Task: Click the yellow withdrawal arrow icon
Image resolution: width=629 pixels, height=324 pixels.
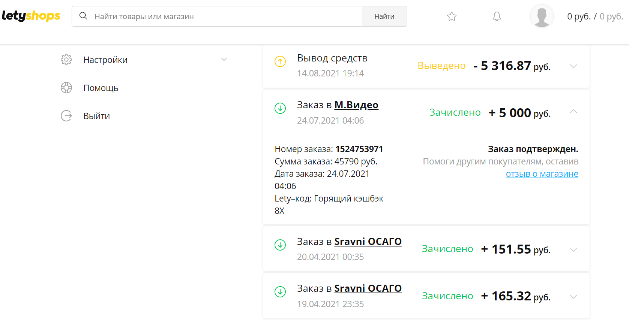Action: point(280,61)
